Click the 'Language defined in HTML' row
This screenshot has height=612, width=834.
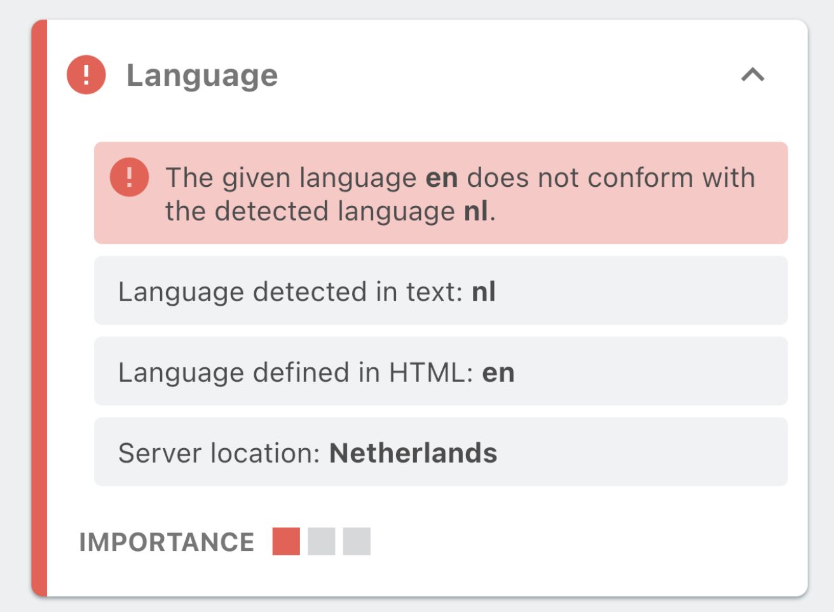click(x=441, y=372)
